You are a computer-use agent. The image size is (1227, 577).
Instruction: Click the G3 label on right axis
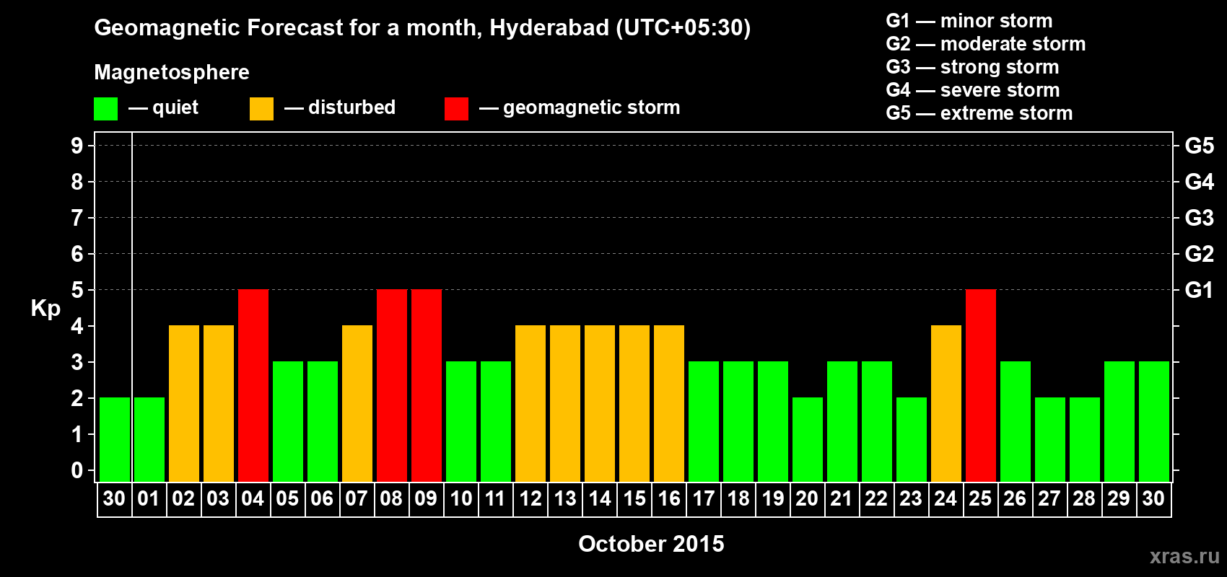tap(1200, 218)
